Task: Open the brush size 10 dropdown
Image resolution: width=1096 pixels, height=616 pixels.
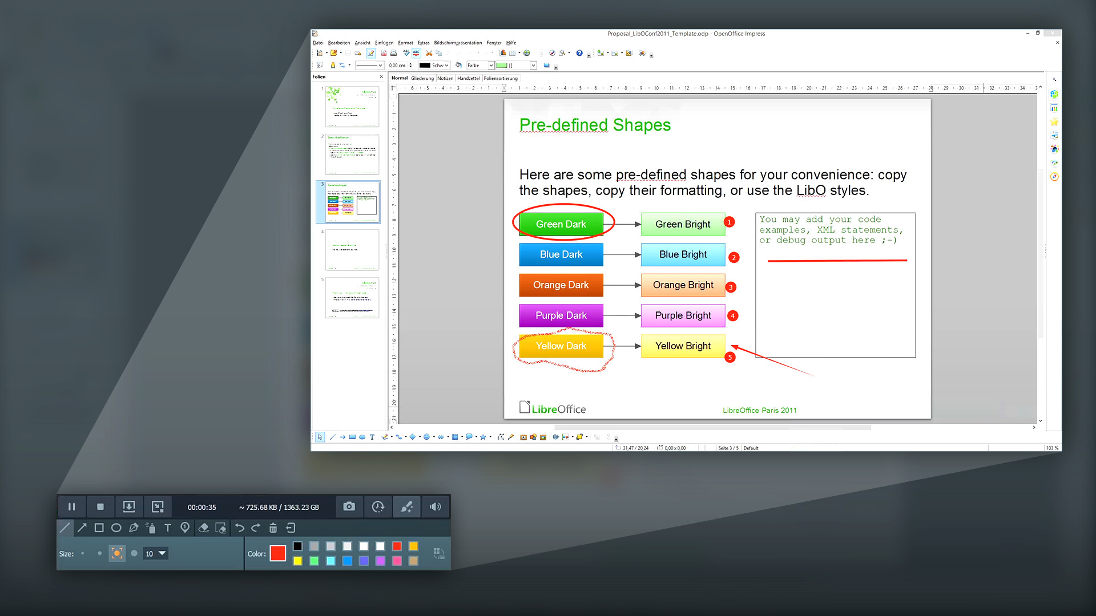Action: pyautogui.click(x=155, y=553)
